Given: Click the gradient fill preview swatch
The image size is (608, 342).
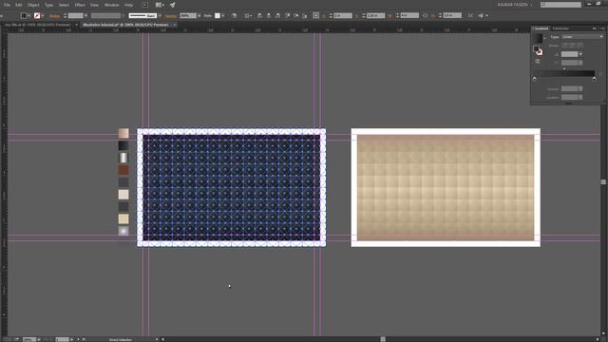Looking at the screenshot, I should pos(538,38).
